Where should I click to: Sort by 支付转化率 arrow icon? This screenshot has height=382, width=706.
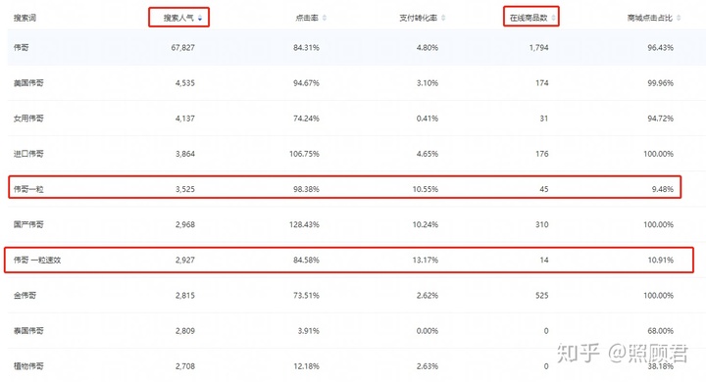click(x=443, y=18)
